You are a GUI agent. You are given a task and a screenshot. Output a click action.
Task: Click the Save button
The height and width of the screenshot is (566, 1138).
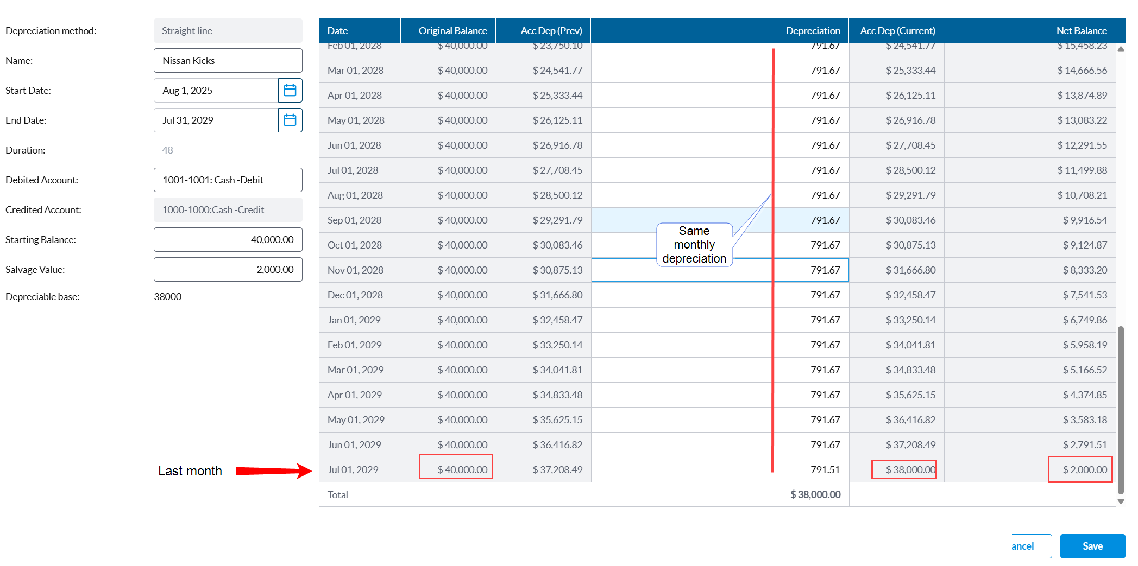1092,546
